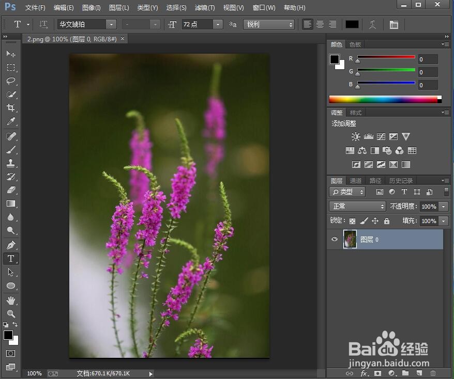The image size is (454, 379).
Task: Switch to 色板 tab
Action: click(355, 44)
